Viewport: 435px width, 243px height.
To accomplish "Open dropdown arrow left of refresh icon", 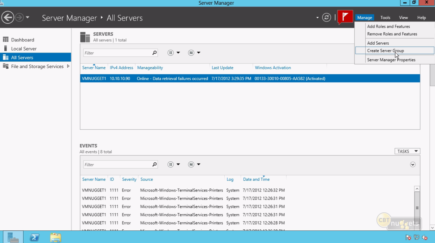I will point(318,18).
